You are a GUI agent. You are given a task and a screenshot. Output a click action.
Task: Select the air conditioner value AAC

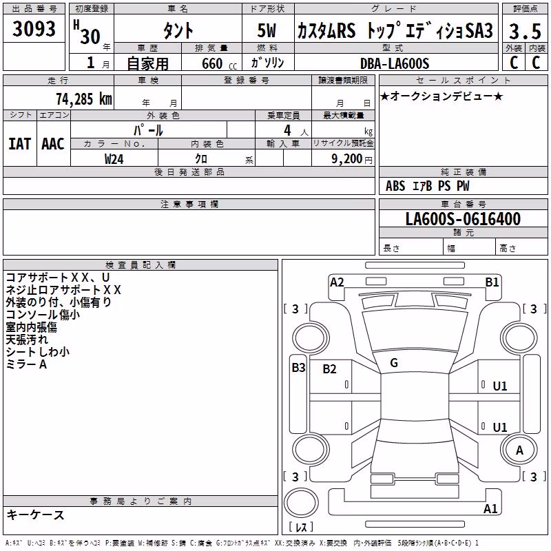point(53,144)
